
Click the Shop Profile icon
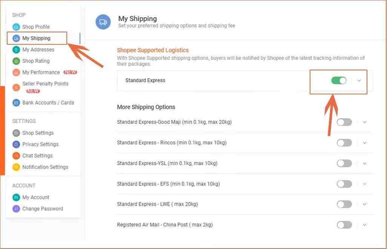(16, 27)
